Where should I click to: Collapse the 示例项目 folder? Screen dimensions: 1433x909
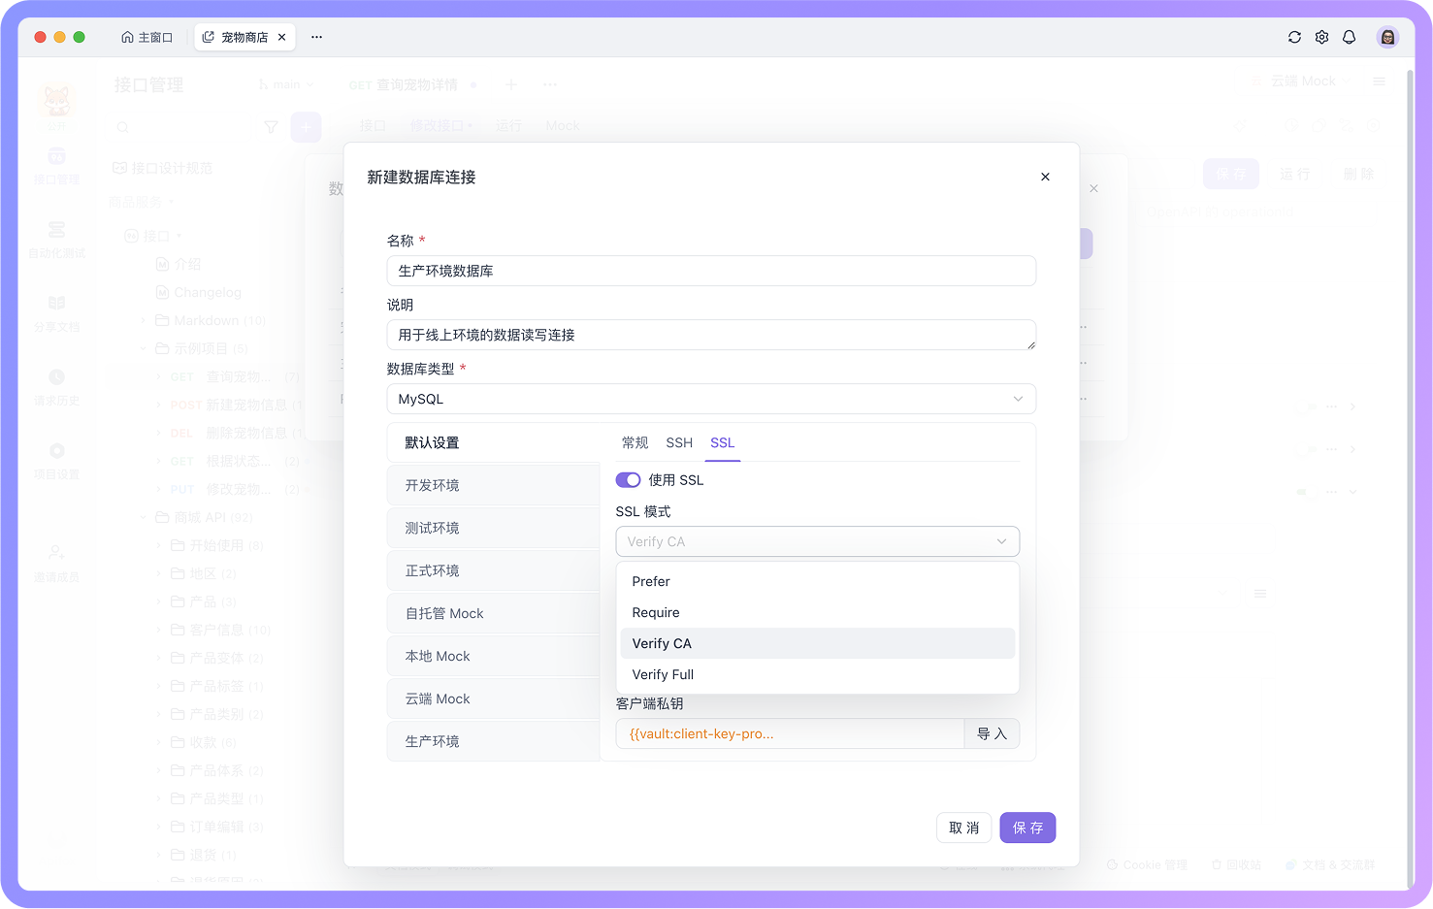click(x=143, y=348)
